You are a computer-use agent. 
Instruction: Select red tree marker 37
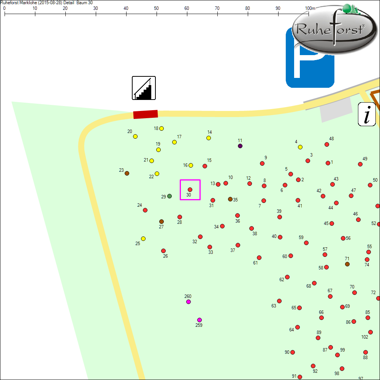(238, 245)
